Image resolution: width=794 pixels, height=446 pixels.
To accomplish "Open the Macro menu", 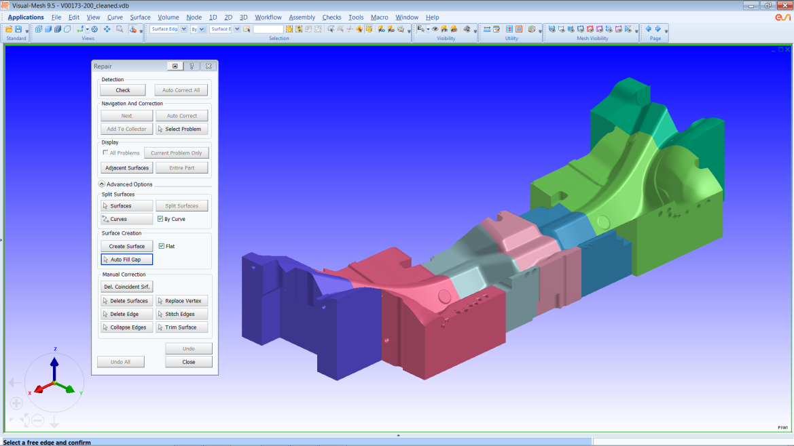I will coord(379,17).
